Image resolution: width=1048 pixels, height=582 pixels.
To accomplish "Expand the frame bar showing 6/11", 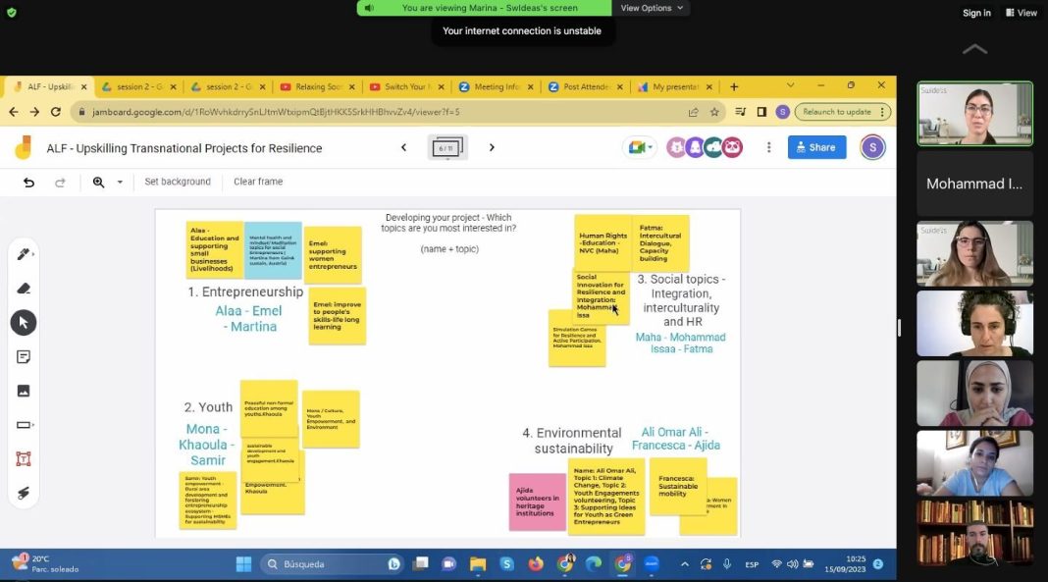I will (447, 148).
